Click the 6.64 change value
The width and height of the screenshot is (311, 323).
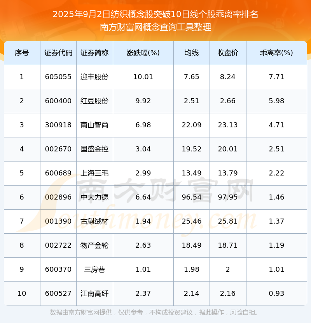click(x=143, y=197)
